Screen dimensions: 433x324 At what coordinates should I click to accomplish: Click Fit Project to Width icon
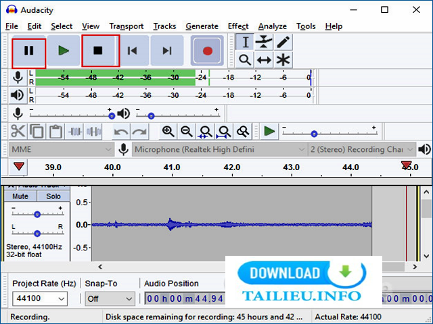point(224,132)
